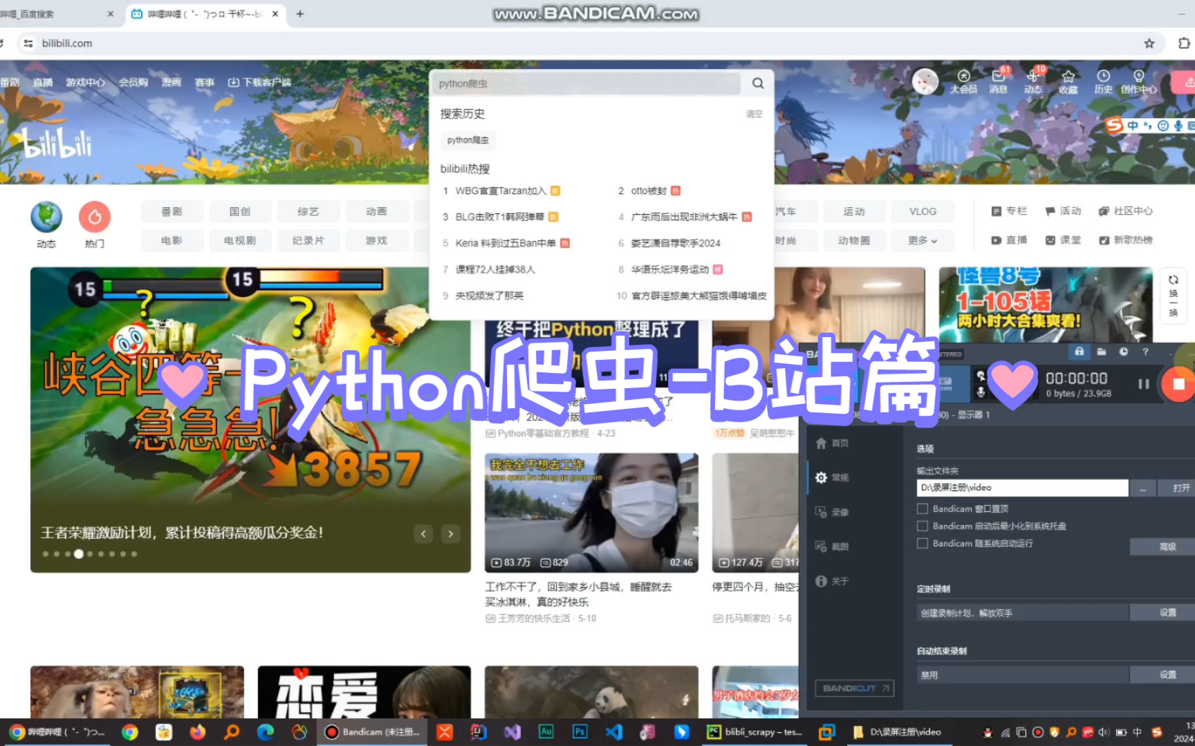The width and height of the screenshot is (1195, 746).
Task: Open Adobe Audition from the taskbar
Action: [x=546, y=732]
